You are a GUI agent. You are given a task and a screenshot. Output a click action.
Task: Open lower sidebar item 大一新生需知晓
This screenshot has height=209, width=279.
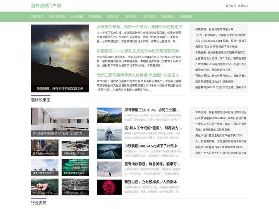[x=220, y=141]
